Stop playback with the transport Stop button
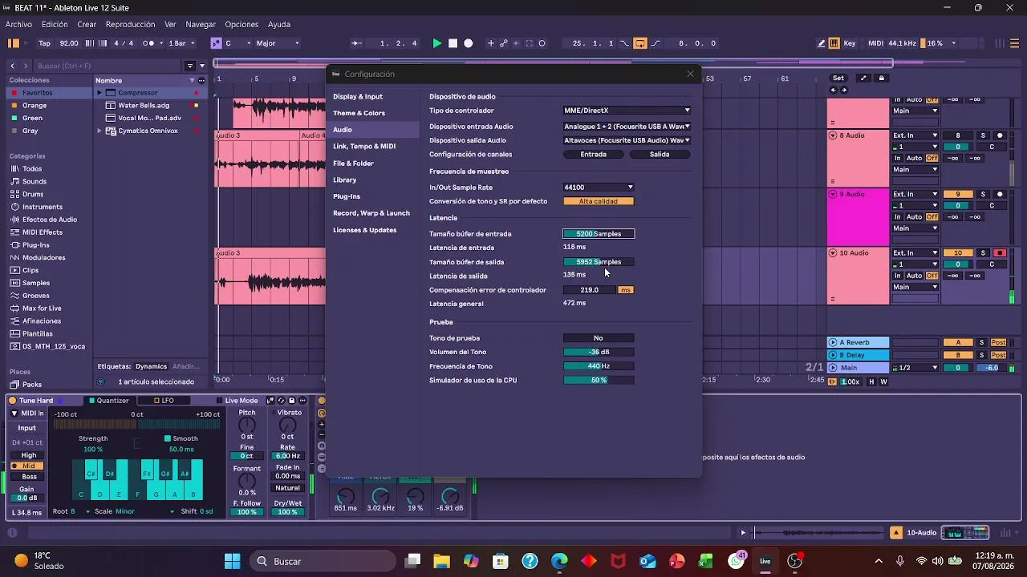Screen dimensions: 1027x577 pyautogui.click(x=453, y=43)
